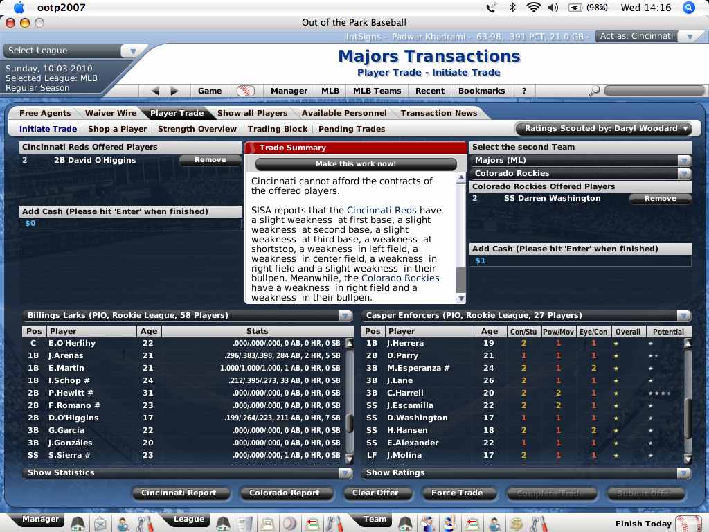
Task: Open the Act as: Cincinnati dropdown
Action: 689,37
